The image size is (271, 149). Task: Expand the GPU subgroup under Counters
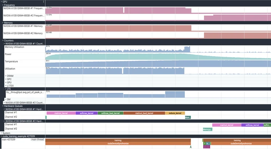pos(6,83)
